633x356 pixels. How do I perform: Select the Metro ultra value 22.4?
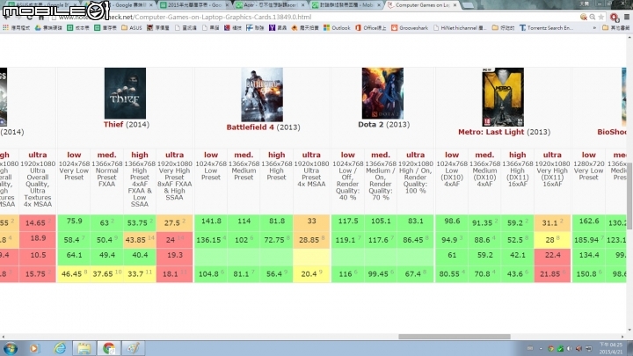tap(552, 255)
